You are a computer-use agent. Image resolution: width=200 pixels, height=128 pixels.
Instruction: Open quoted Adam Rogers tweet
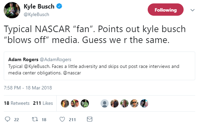pyautogui.click(x=99, y=66)
